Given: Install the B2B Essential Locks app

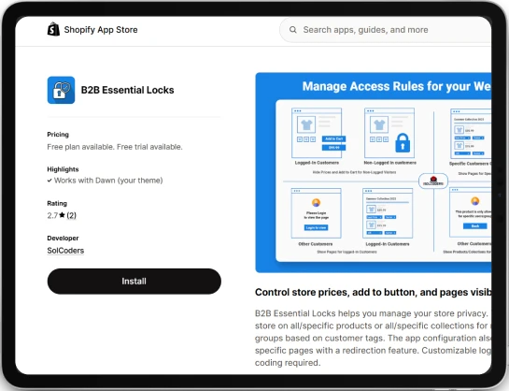Looking at the screenshot, I should coord(134,282).
